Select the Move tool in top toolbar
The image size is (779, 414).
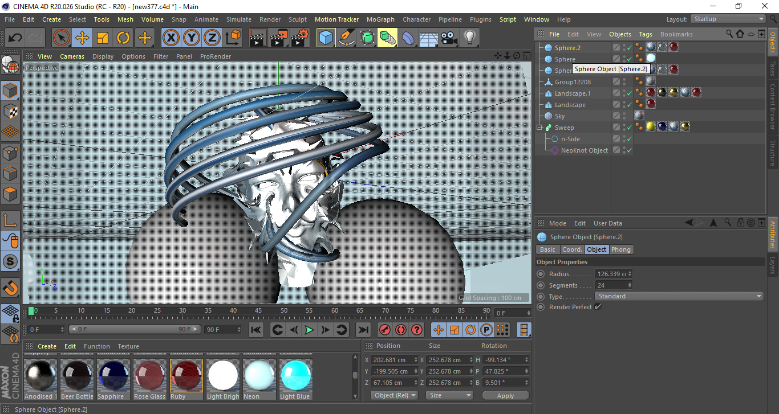[82, 38]
